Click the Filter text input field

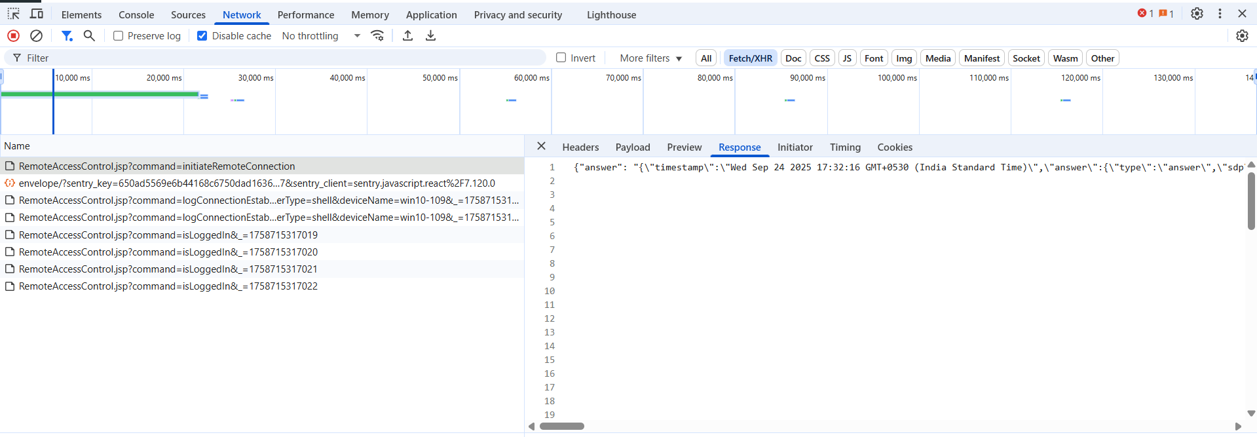point(282,58)
